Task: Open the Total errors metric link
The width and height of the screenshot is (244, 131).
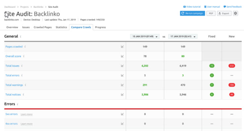Action: pos(12,75)
